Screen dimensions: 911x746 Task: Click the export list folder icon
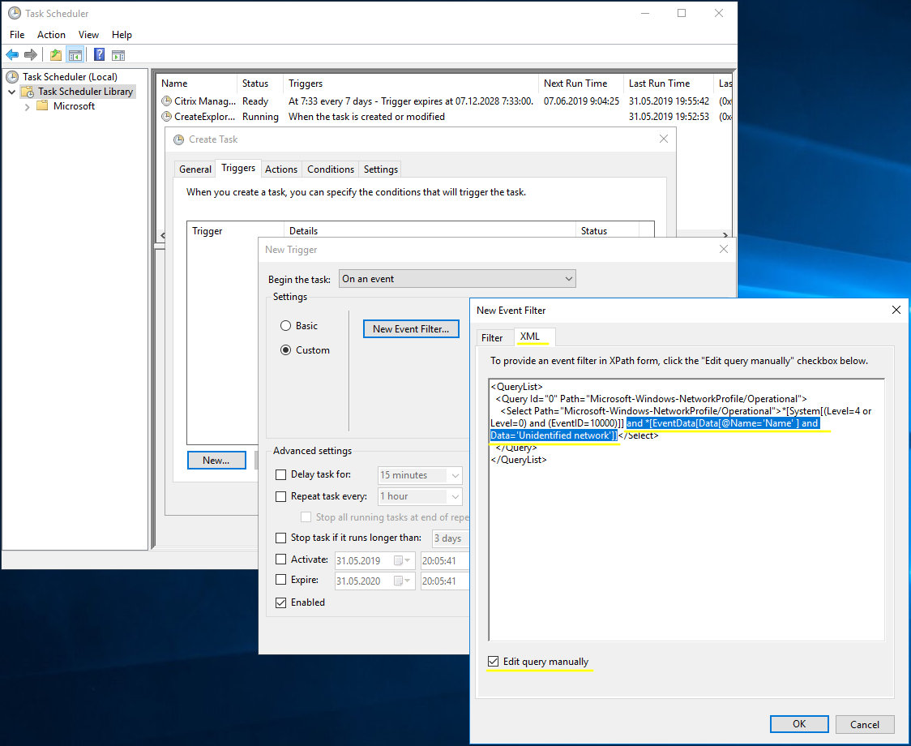point(54,54)
